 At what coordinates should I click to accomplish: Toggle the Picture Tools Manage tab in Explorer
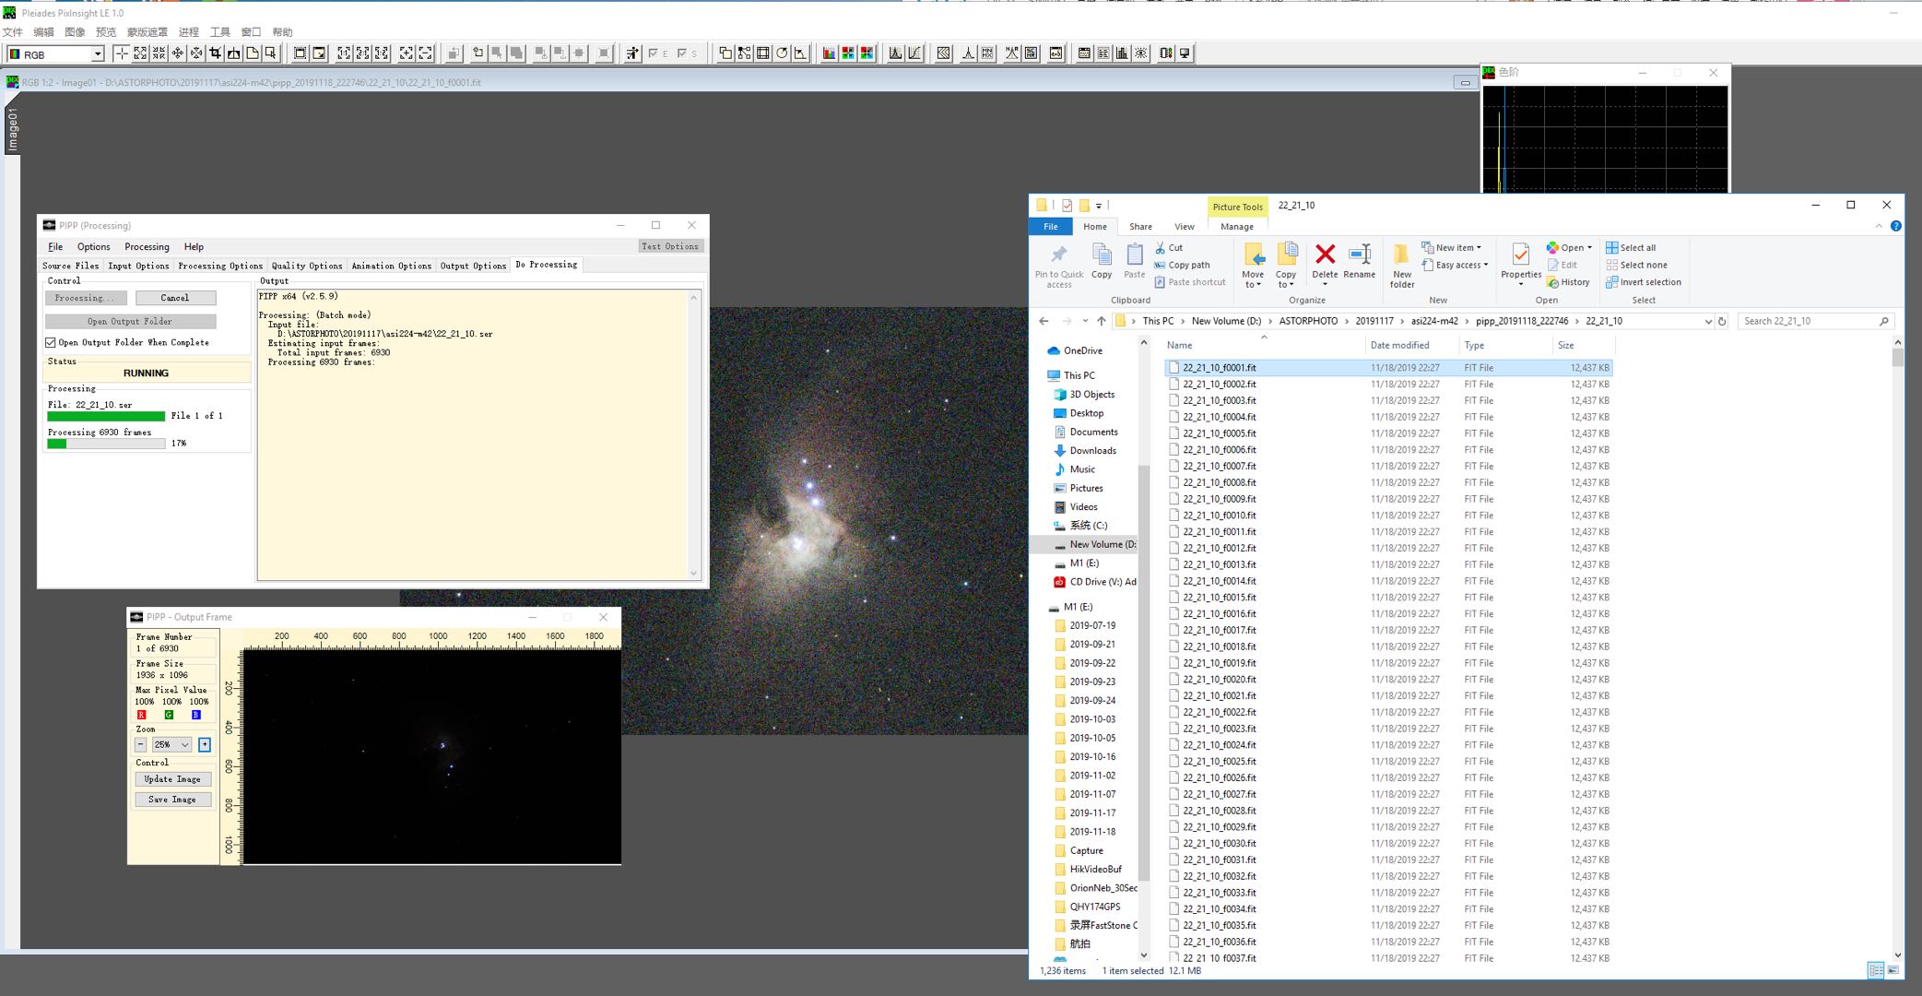point(1236,226)
